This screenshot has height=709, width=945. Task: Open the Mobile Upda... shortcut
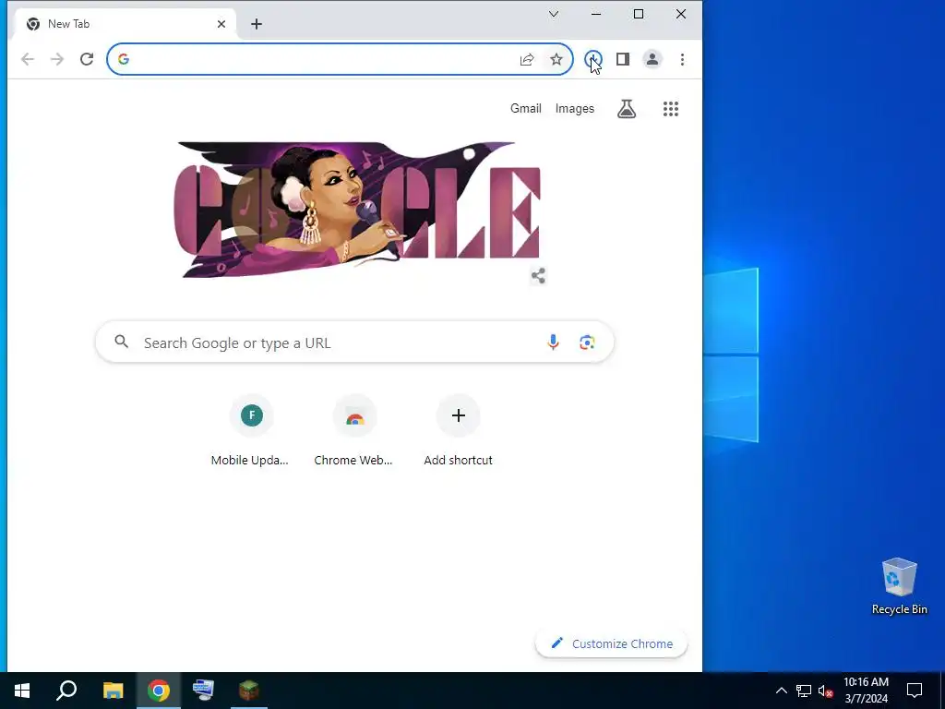coord(250,430)
